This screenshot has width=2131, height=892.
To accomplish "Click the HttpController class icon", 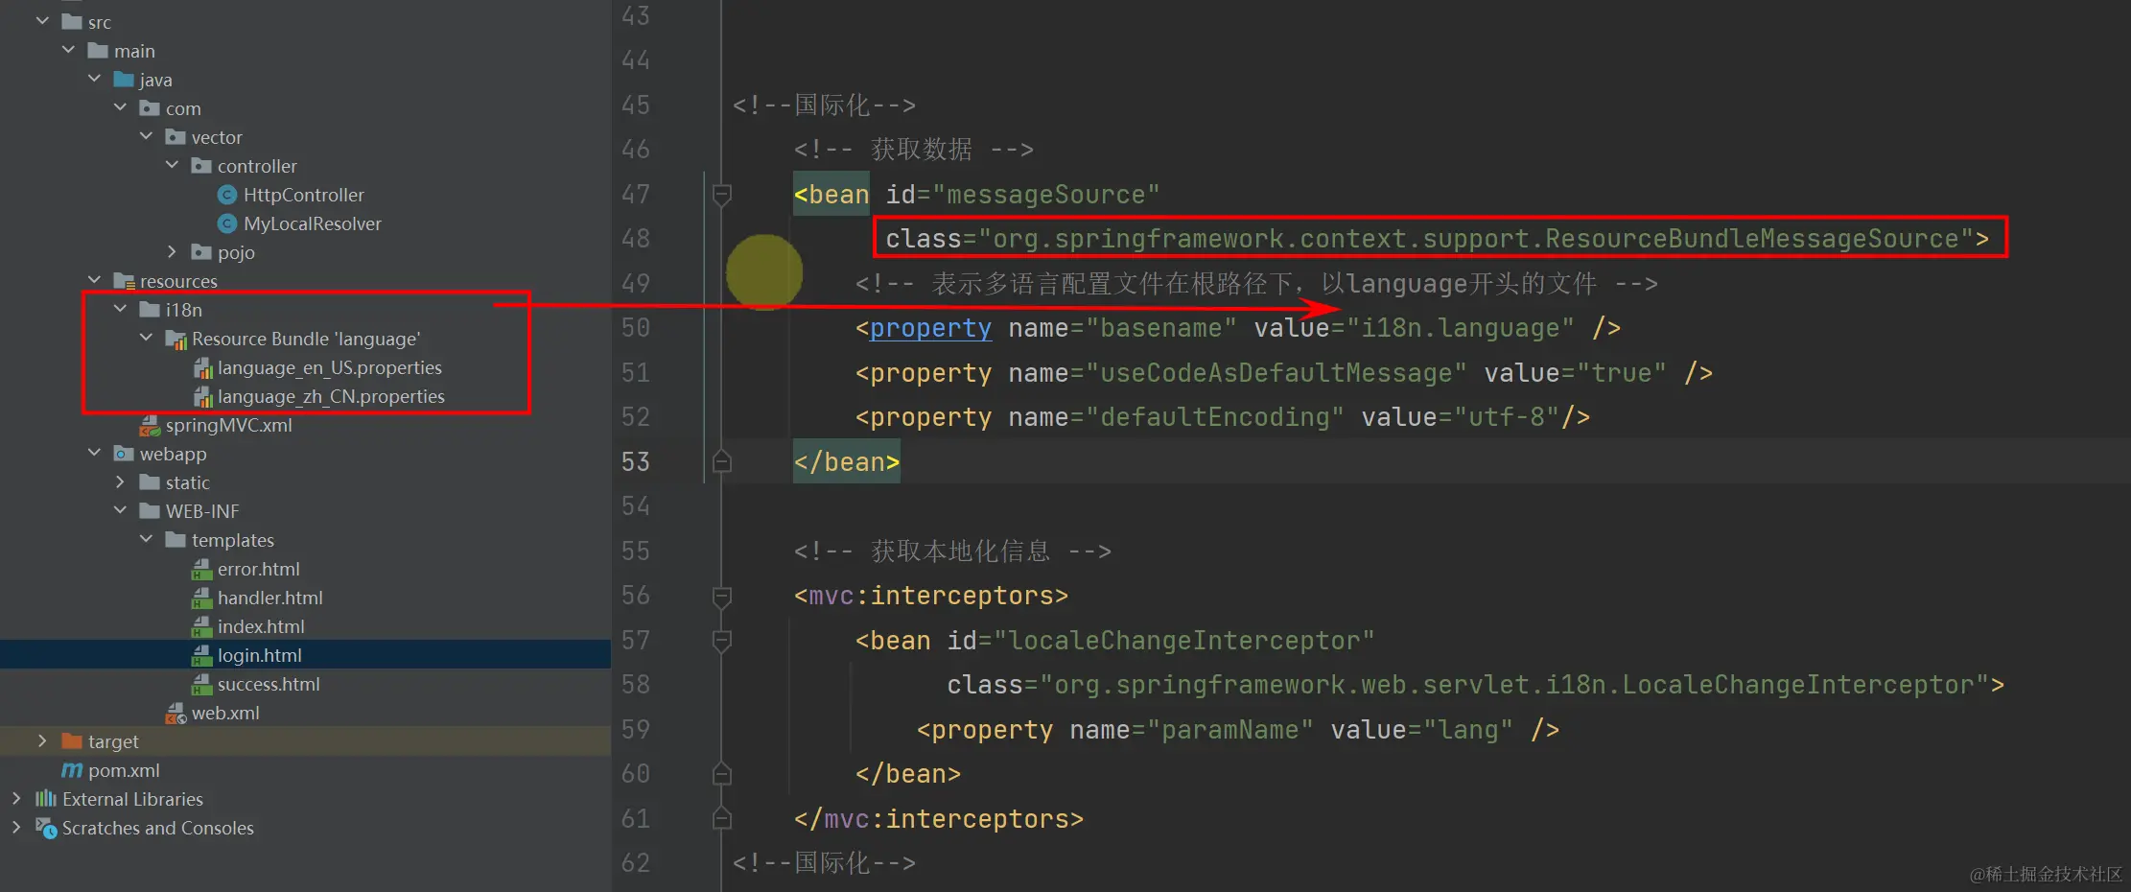I will [x=227, y=195].
